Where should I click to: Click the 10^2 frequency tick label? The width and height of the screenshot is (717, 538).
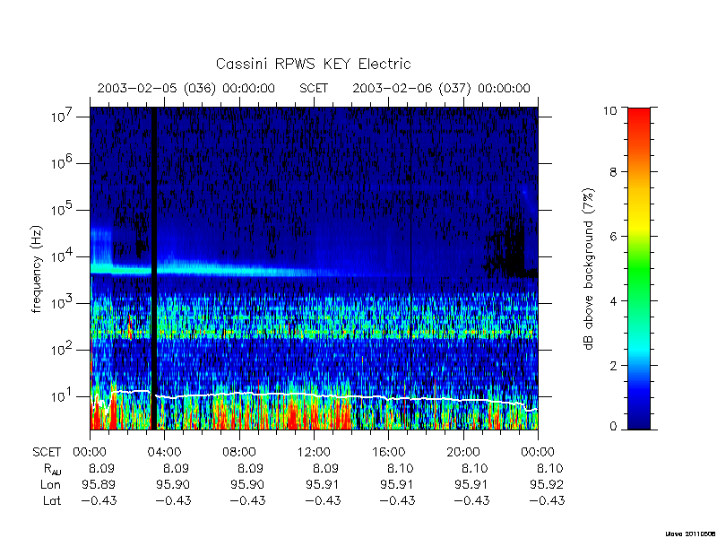[63, 349]
